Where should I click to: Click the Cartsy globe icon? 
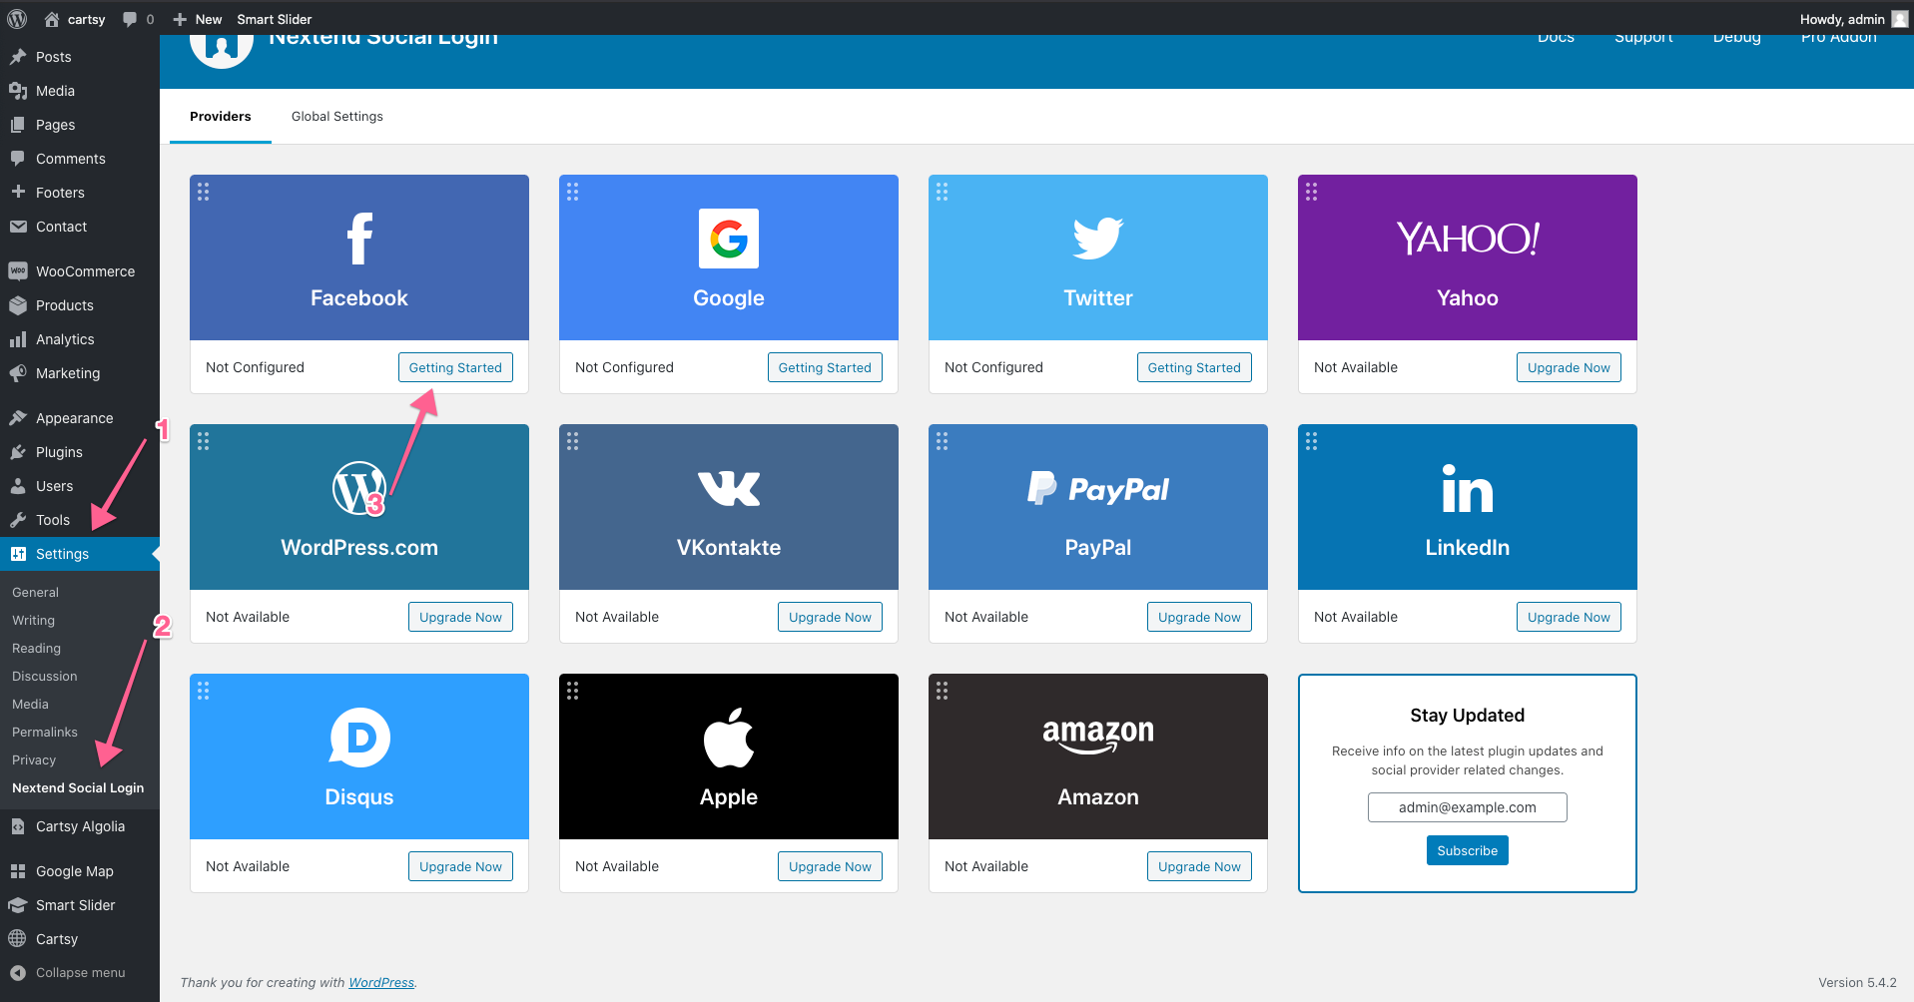pos(18,939)
